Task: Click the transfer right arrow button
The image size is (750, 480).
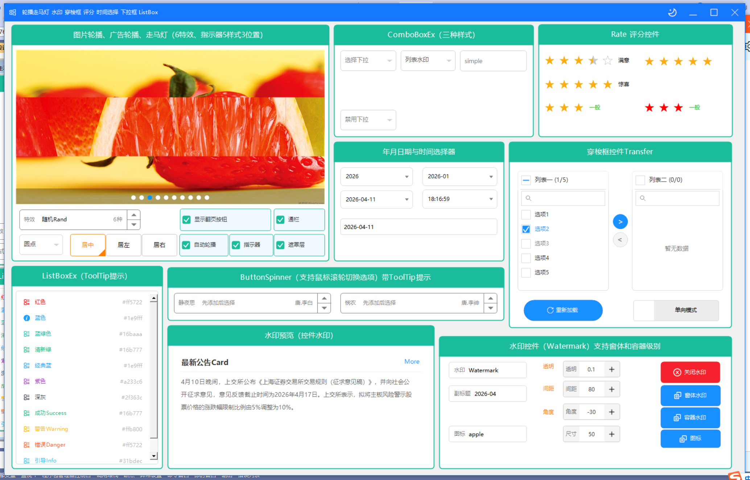Action: coord(620,222)
